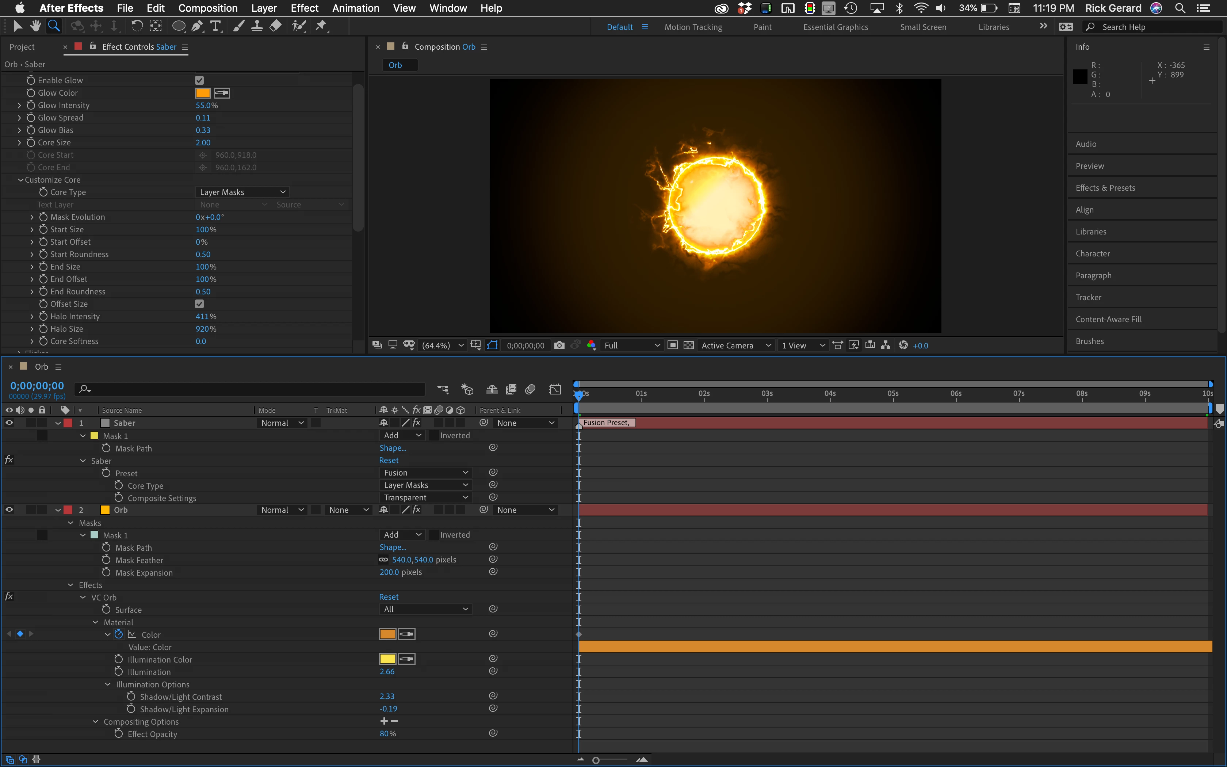The height and width of the screenshot is (767, 1227).
Task: Open the Animation menu
Action: click(355, 8)
